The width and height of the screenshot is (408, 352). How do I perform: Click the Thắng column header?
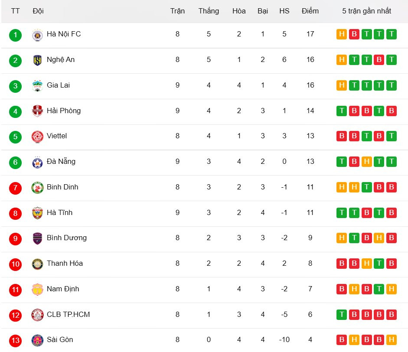pyautogui.click(x=209, y=11)
